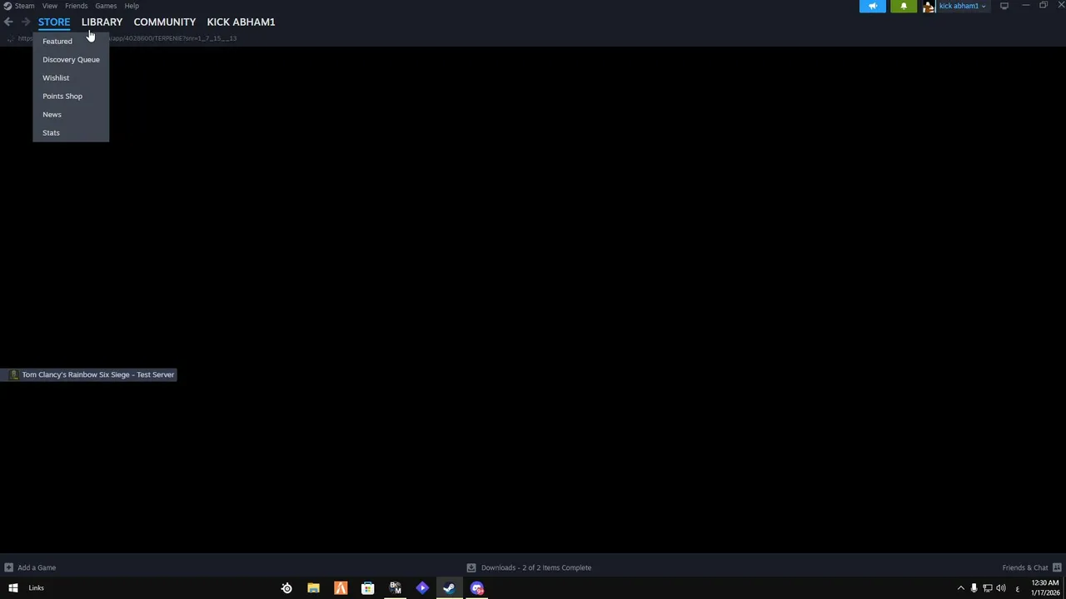The height and width of the screenshot is (599, 1066).
Task: Click Tom Clancy's Rainbow Six Siege Test Server text
Action: pyautogui.click(x=98, y=374)
